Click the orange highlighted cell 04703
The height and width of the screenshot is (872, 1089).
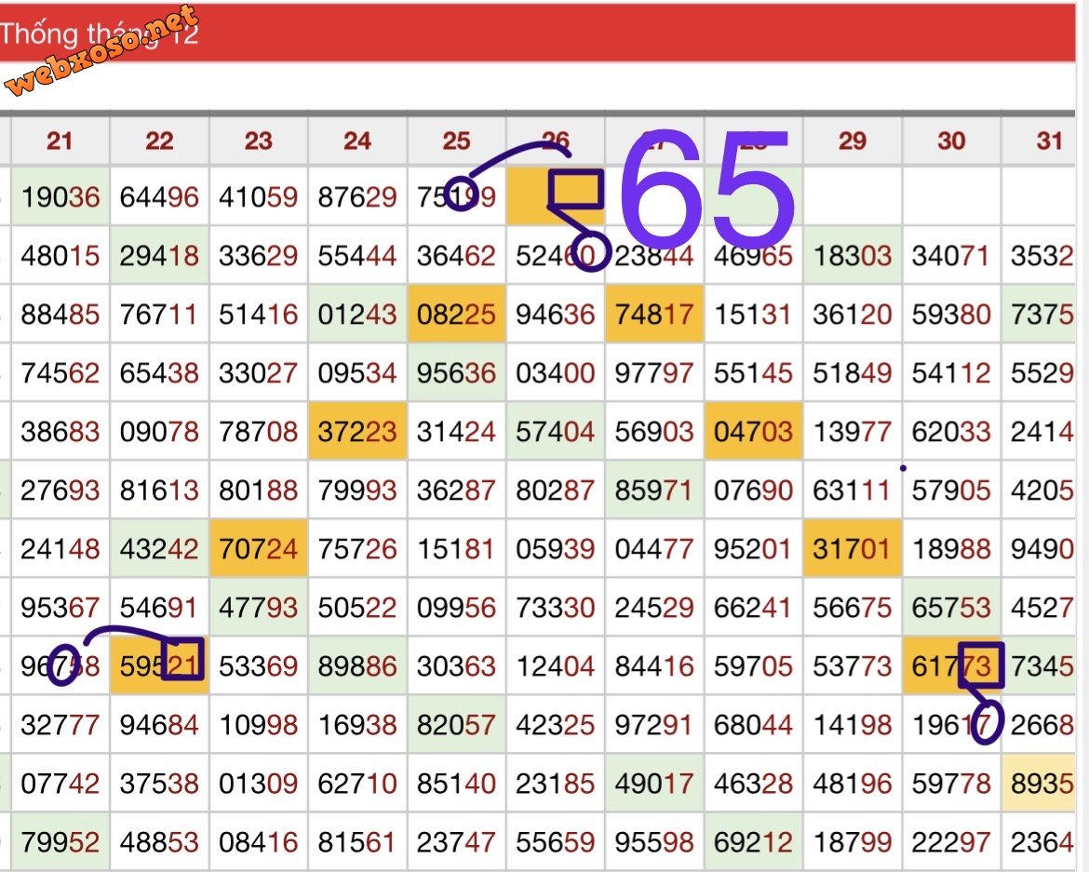(x=753, y=432)
